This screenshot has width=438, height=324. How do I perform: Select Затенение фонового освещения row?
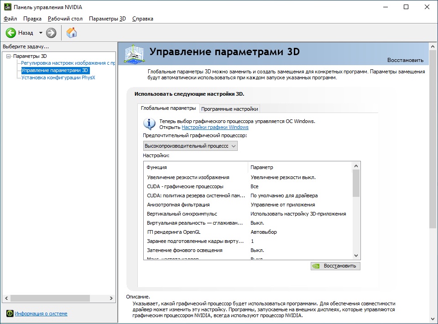point(248,250)
